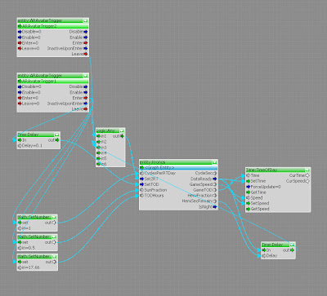Edit the in=17.66 value field
Screen dimensions: 327x296
point(29,267)
